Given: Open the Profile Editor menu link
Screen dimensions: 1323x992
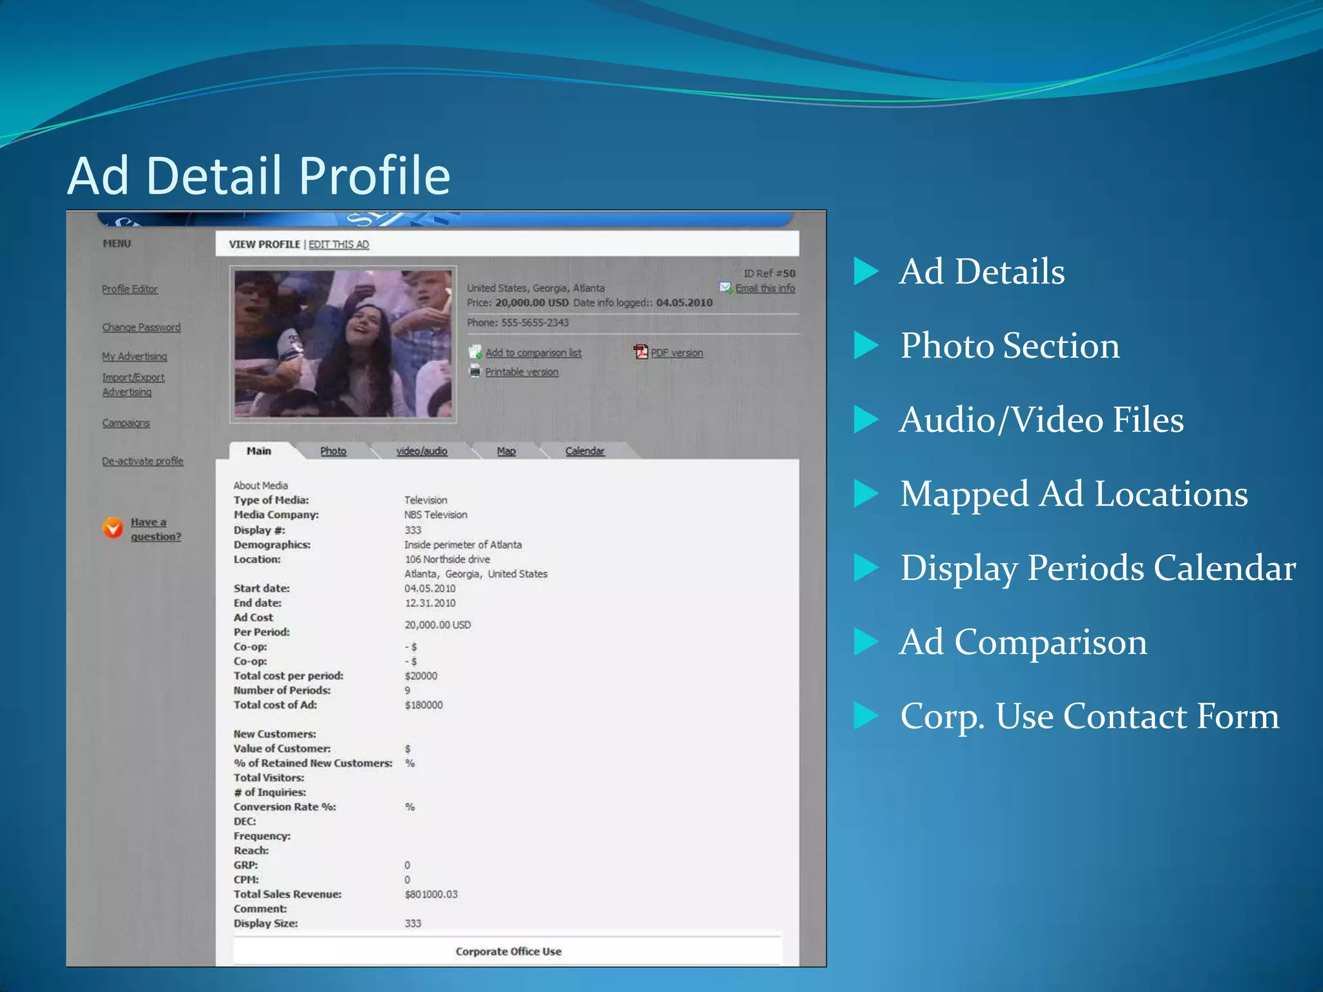Looking at the screenshot, I should click(x=130, y=289).
